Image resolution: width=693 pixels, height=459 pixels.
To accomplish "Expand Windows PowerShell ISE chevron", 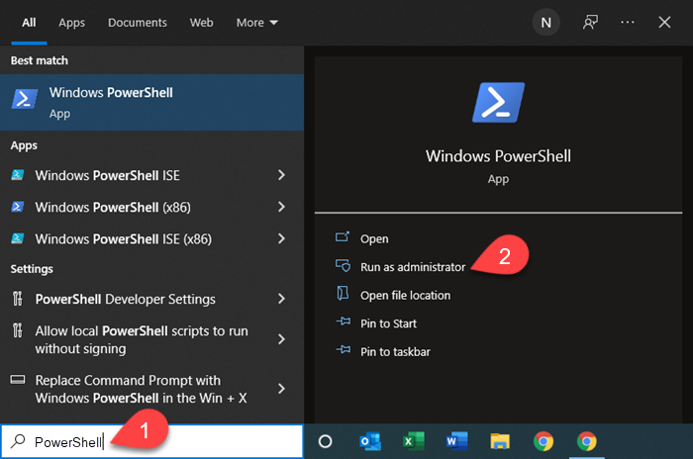I will tap(281, 175).
